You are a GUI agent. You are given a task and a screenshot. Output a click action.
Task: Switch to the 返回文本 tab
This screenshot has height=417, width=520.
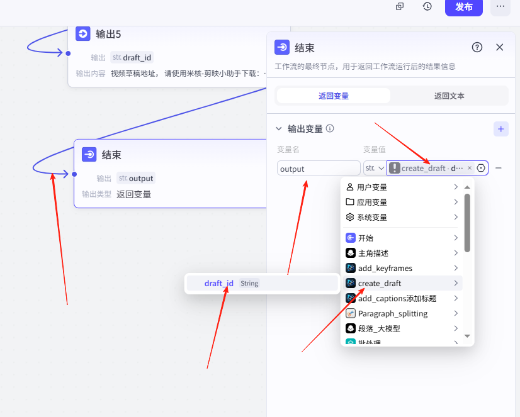click(x=449, y=96)
